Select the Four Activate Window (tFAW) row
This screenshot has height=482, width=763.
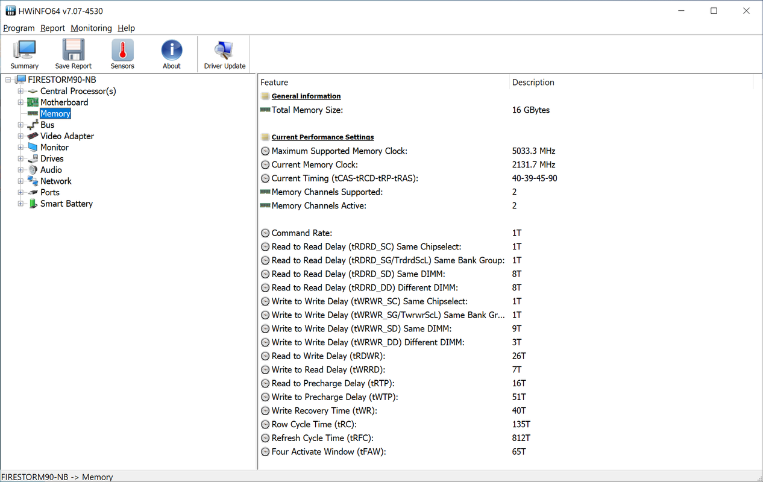coord(506,452)
